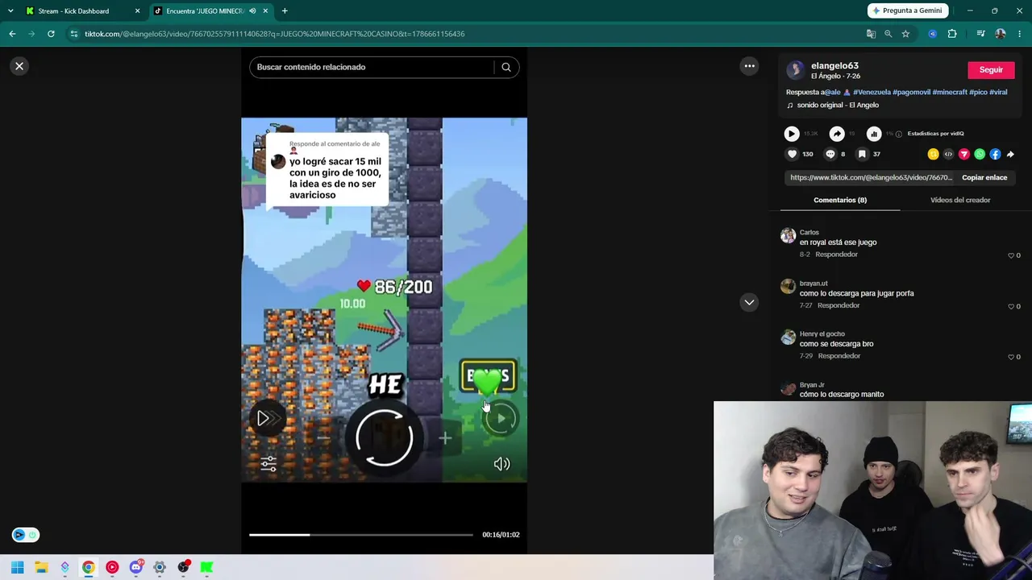Mute the TikTok tab audio indicator
The width and height of the screenshot is (1032, 580).
tap(252, 11)
